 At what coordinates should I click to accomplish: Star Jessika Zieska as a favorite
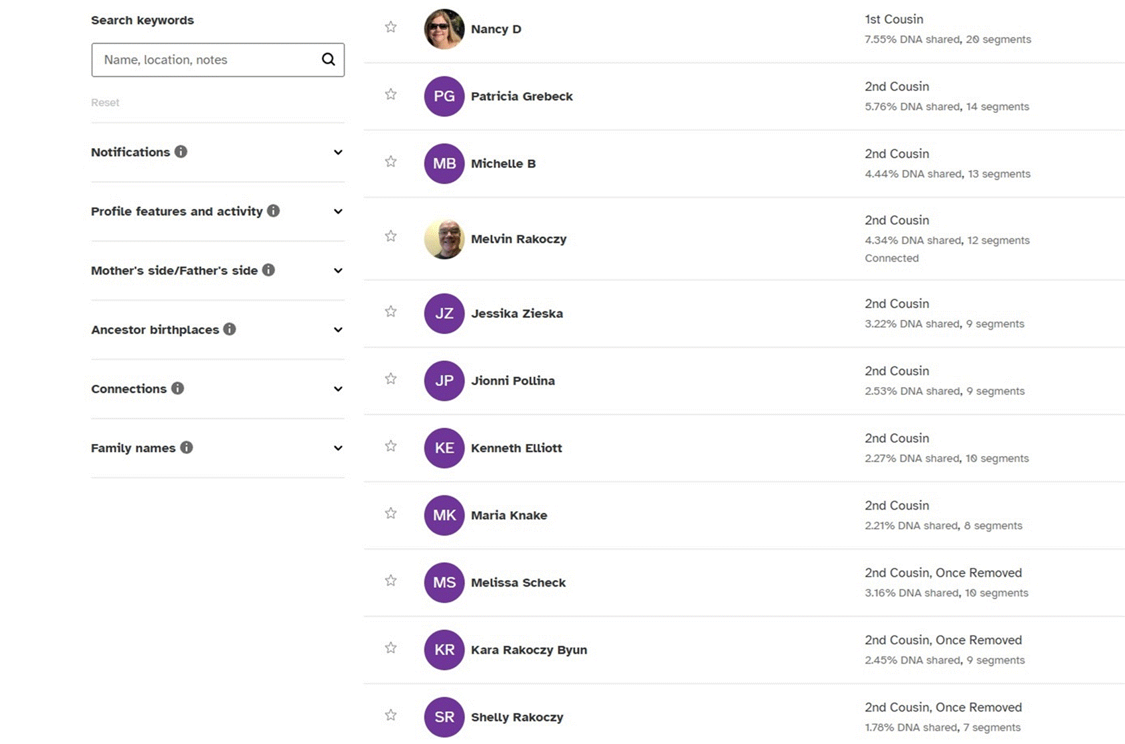[390, 311]
